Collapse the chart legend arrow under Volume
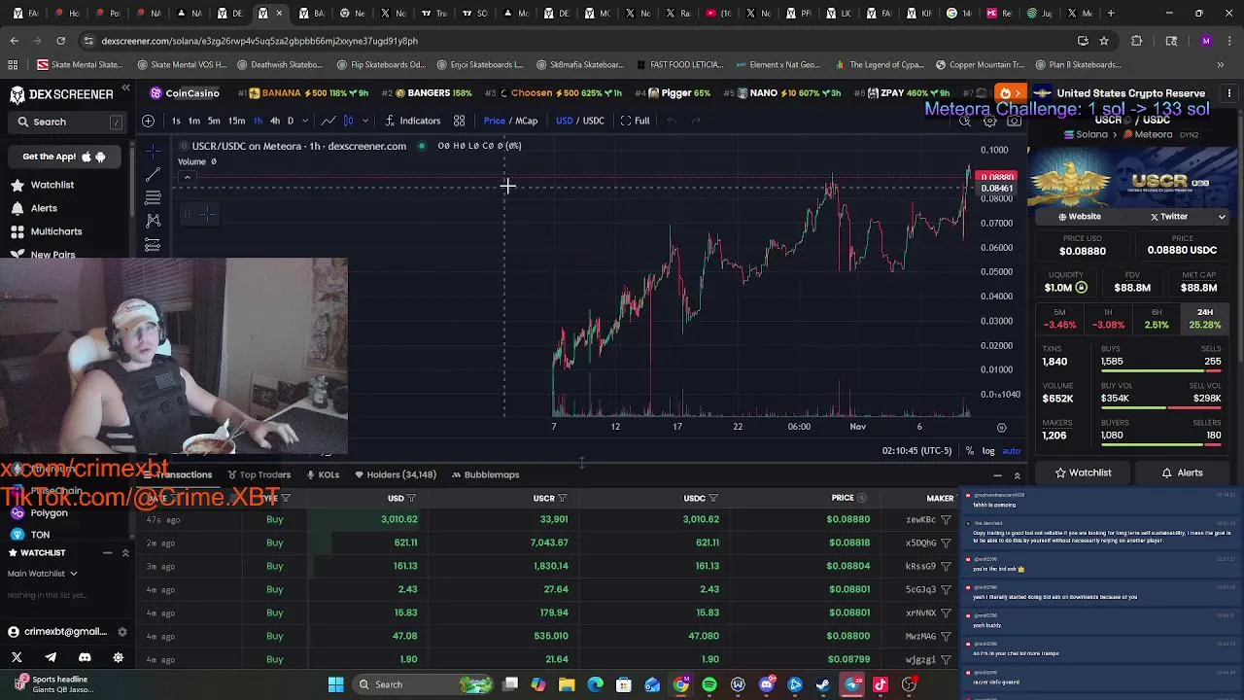This screenshot has height=700, width=1244. tap(188, 178)
